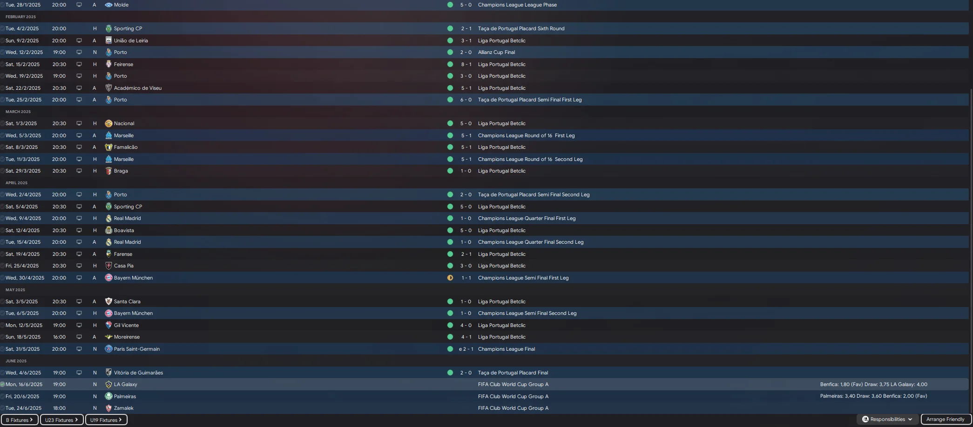This screenshot has height=427, width=973.
Task: Open the Responsibilities dropdown
Action: pos(888,419)
